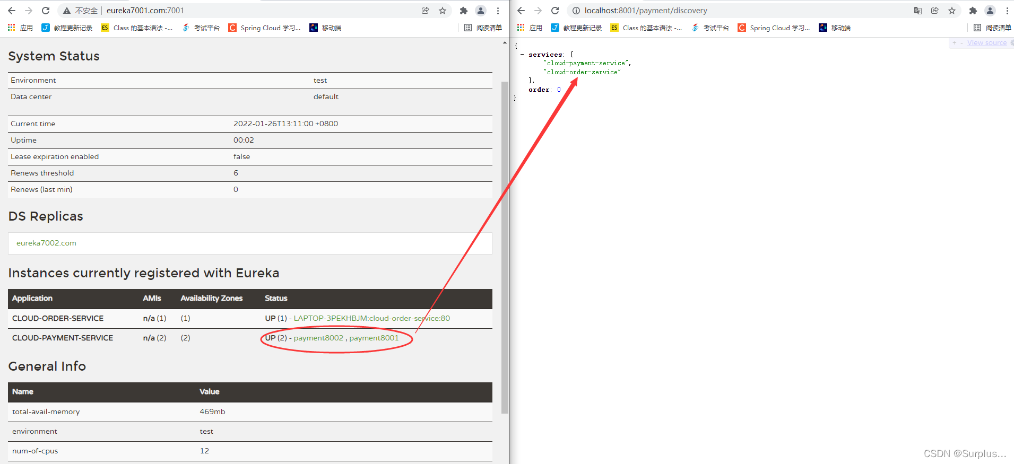This screenshot has width=1014, height=464.
Task: Open 考试平台 bookmark in right browser
Action: (710, 28)
